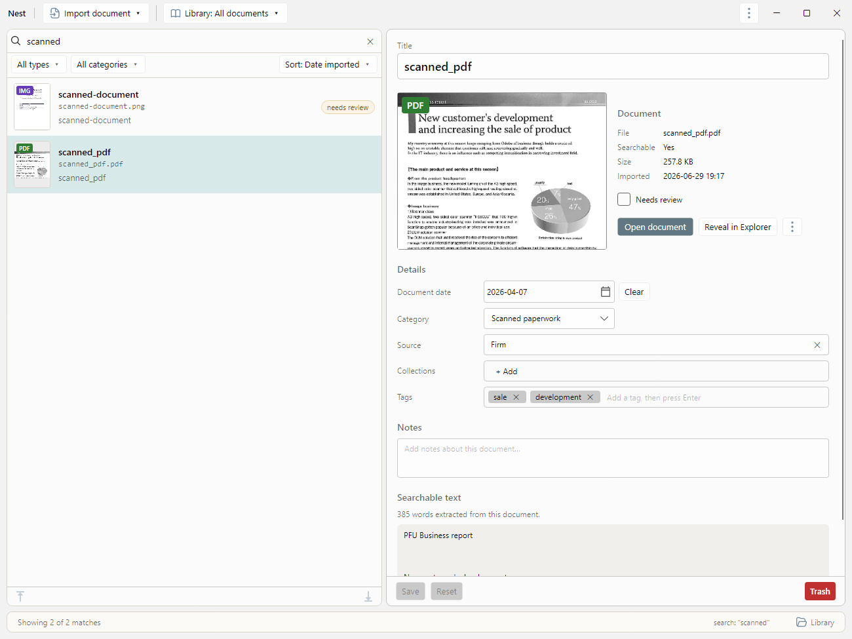Jump to bottom of list arrow
Screen dimensions: 852x639
click(x=368, y=596)
